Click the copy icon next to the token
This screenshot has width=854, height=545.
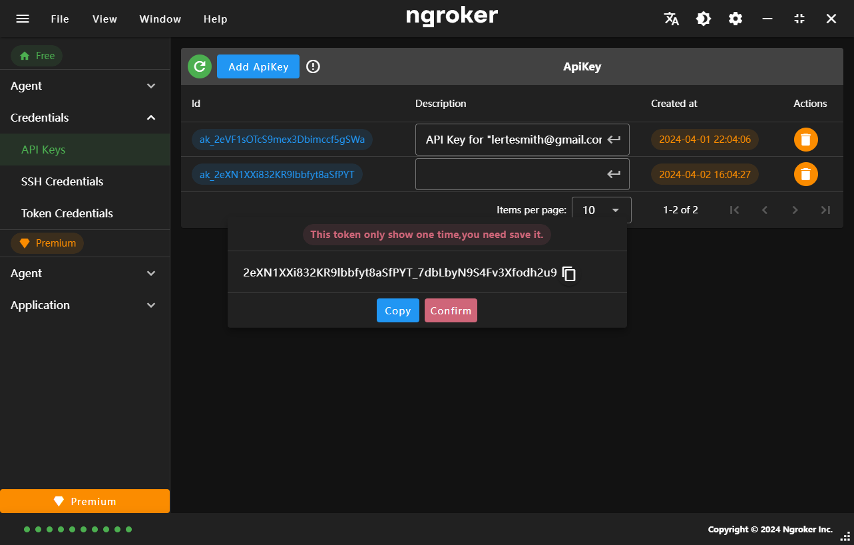[569, 273]
